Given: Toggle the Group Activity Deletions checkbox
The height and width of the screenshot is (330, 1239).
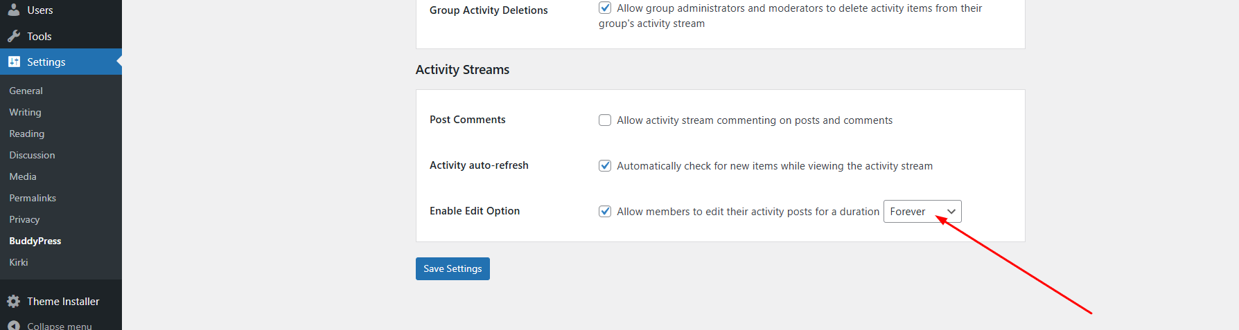Looking at the screenshot, I should 605,8.
